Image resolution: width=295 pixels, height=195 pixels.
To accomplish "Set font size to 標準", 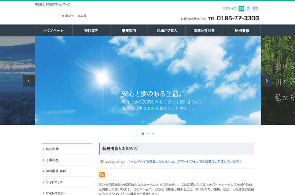I will tap(241, 8).
